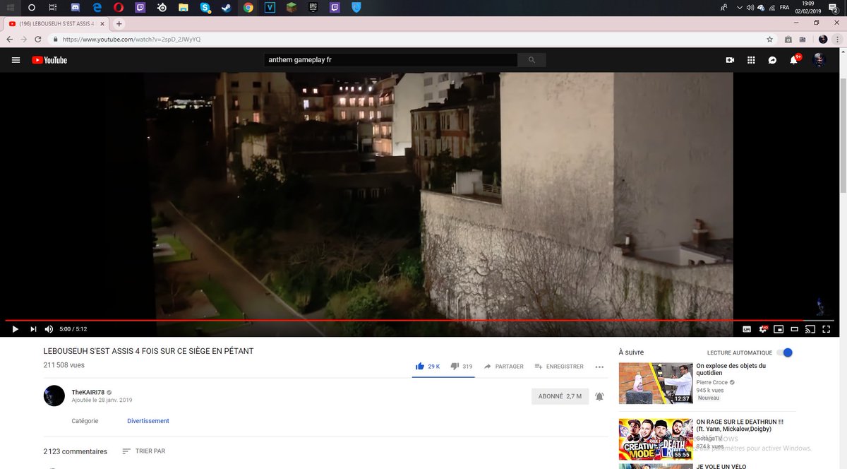The image size is (847, 469).
Task: Dislike the video with the thumbs-down
Action: [x=462, y=367]
